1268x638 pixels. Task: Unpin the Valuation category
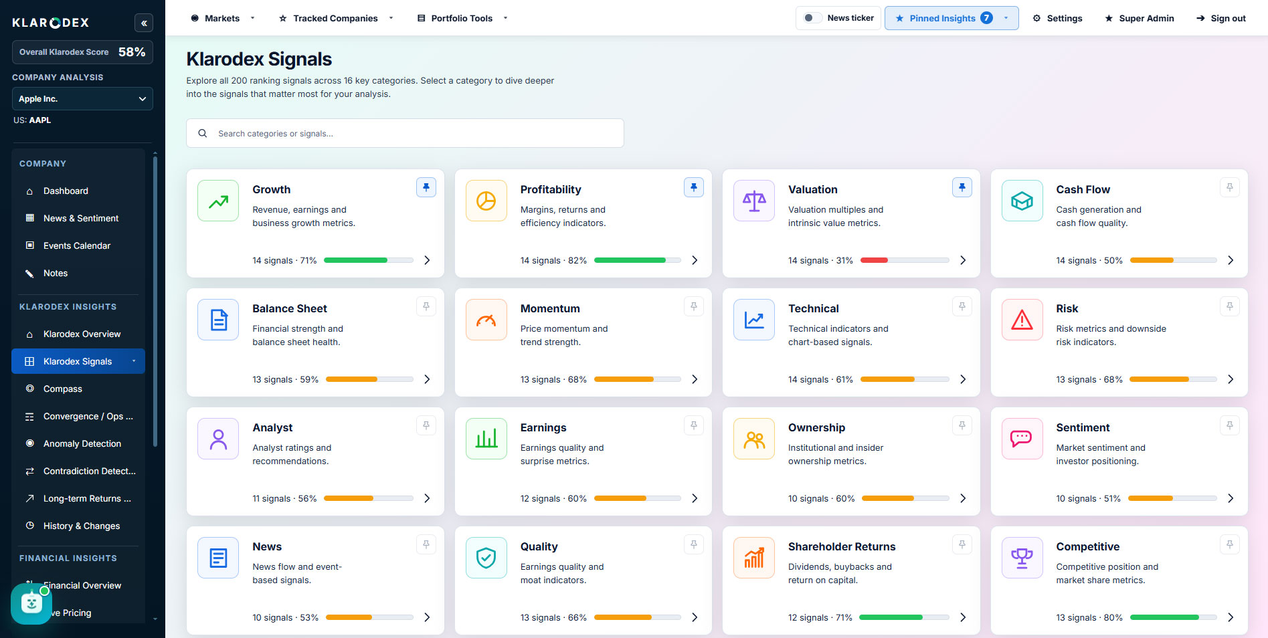[962, 187]
